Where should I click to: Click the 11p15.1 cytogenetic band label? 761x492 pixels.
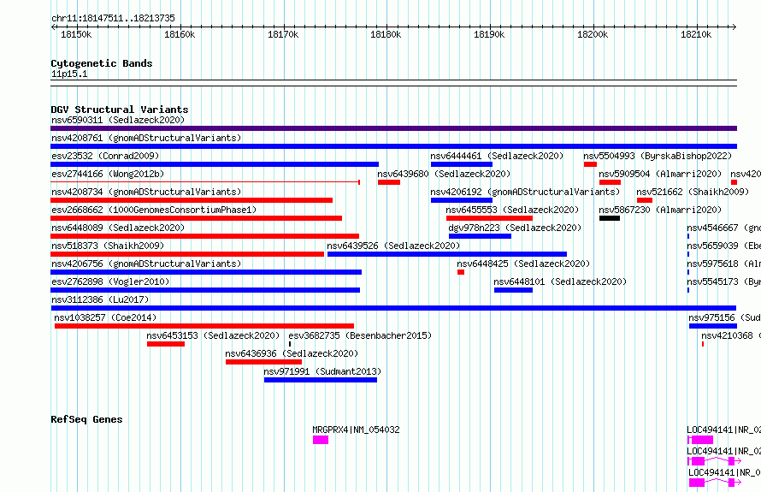tap(69, 74)
